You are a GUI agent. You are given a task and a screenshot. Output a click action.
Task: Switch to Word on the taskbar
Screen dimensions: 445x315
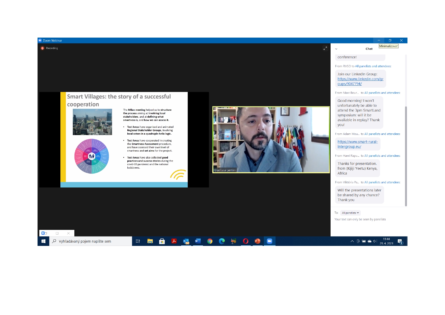coord(198,241)
